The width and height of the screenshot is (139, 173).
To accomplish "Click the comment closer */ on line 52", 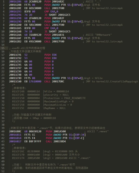I will [14, 171].
